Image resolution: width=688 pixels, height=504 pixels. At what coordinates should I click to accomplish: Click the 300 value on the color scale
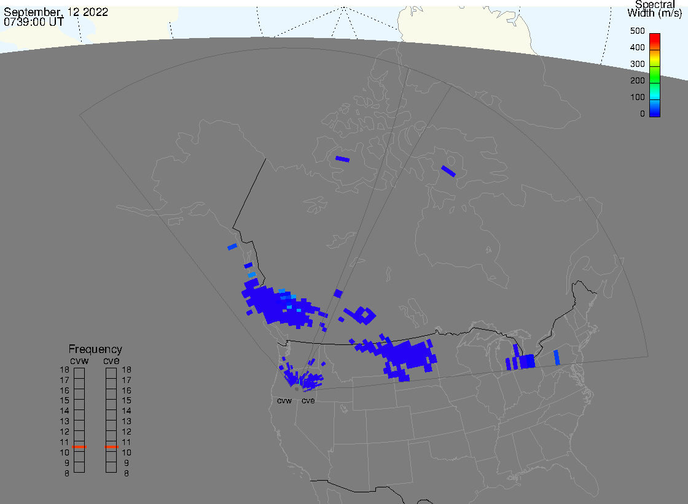637,64
